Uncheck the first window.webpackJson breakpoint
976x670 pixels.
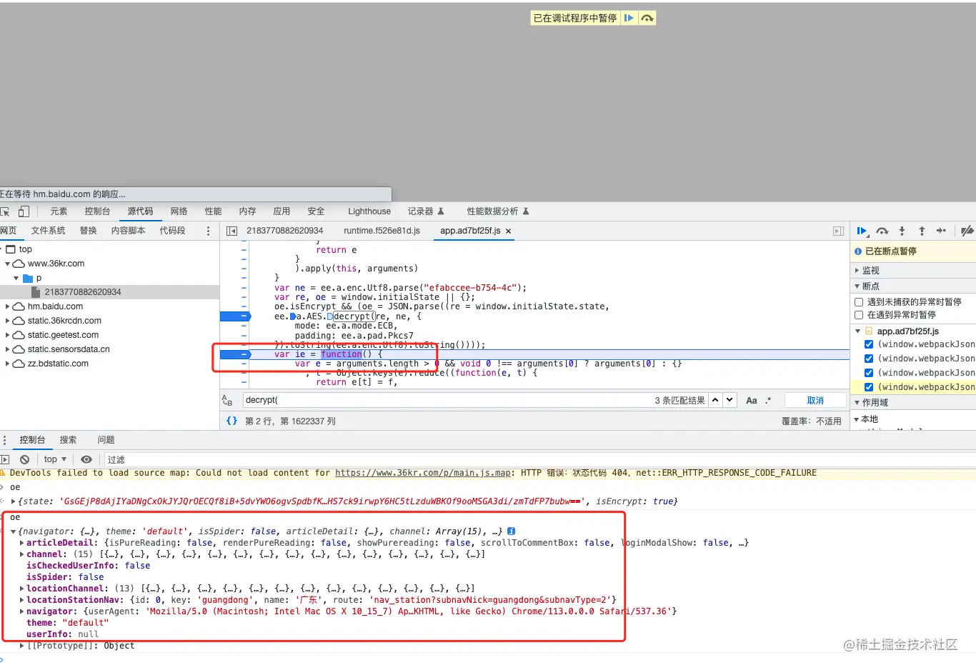(869, 344)
